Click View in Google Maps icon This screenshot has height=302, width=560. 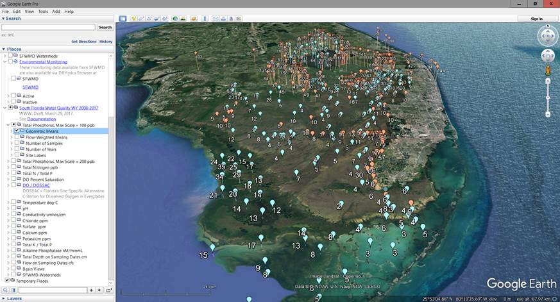click(x=239, y=19)
